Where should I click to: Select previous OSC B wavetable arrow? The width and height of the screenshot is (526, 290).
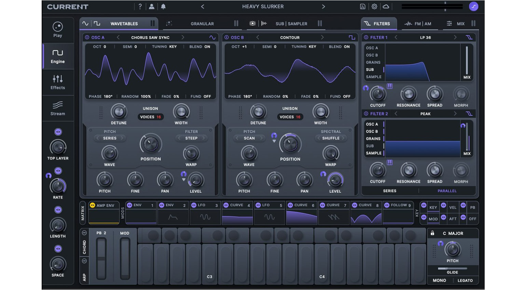coord(258,38)
